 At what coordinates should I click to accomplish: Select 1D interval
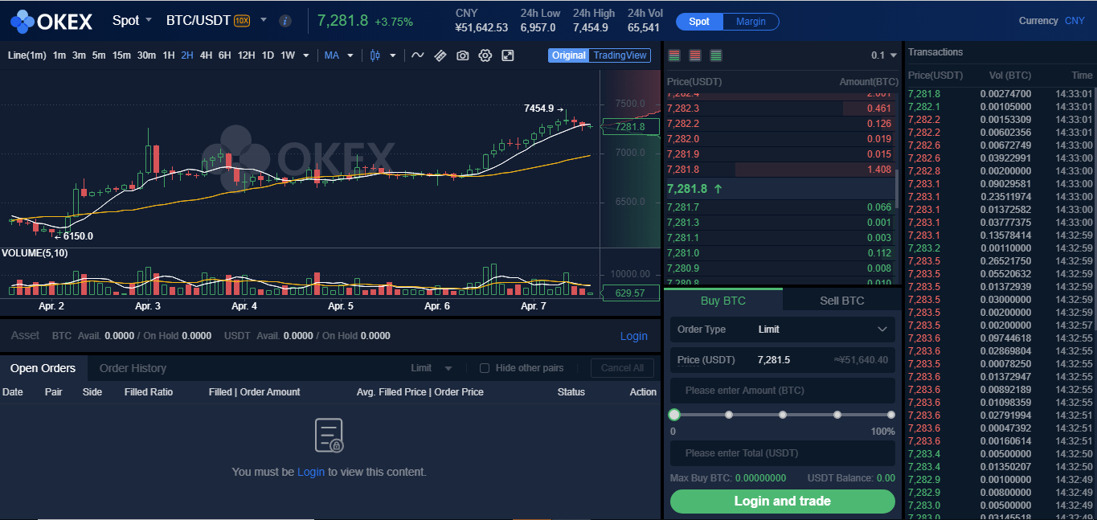pyautogui.click(x=268, y=55)
